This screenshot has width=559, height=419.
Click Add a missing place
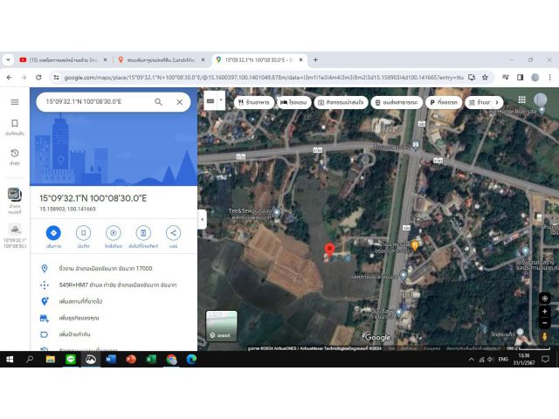(x=114, y=301)
